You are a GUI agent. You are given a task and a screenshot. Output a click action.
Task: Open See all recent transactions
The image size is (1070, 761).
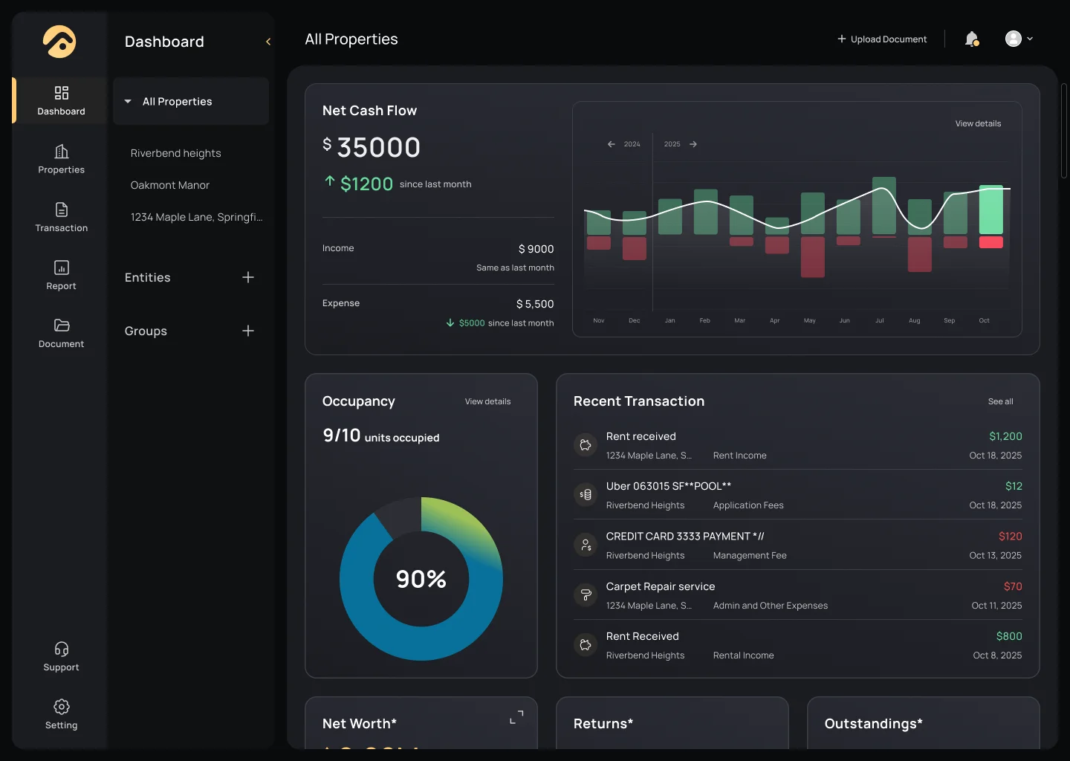(1000, 401)
